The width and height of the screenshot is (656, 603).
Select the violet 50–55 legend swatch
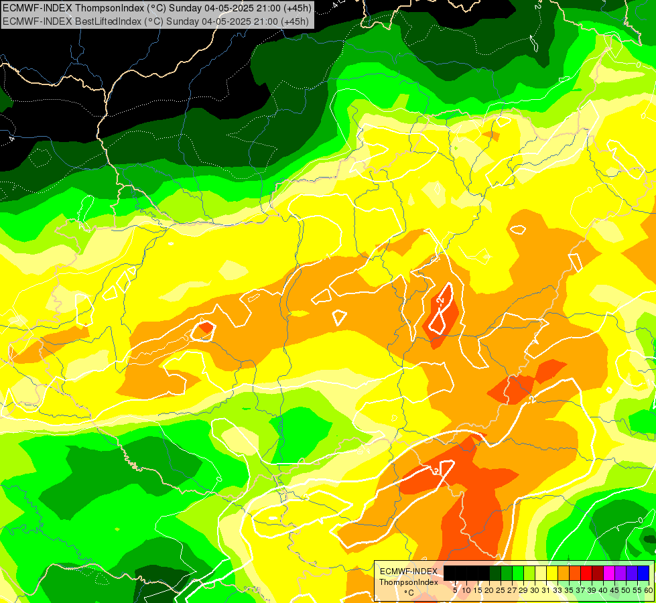click(632, 573)
